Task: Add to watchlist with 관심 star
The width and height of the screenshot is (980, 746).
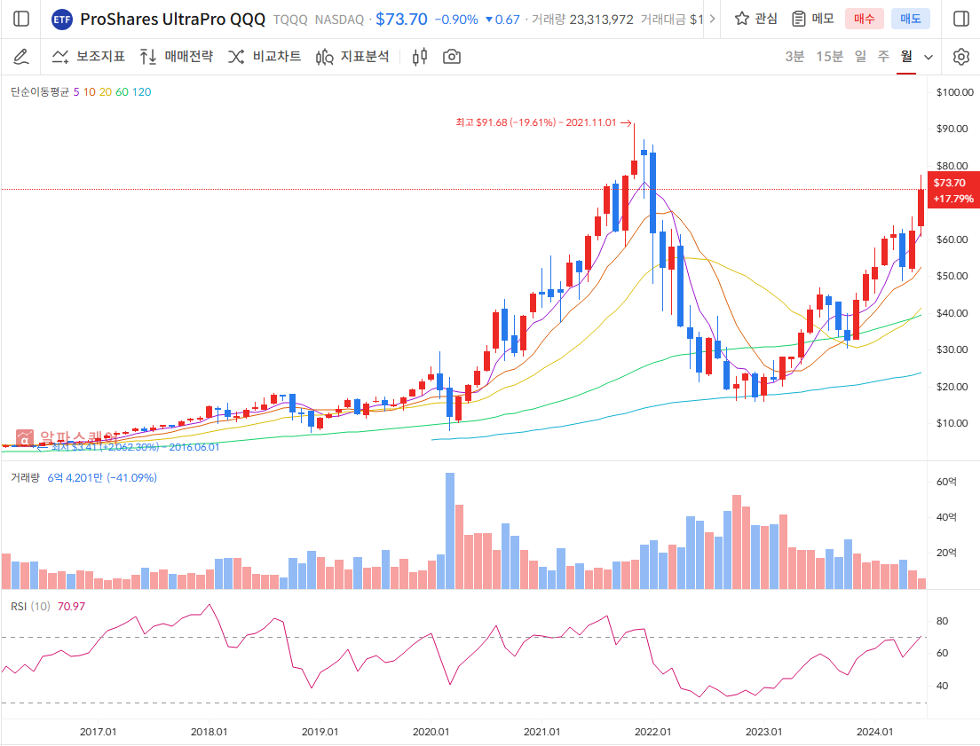Action: pos(756,19)
